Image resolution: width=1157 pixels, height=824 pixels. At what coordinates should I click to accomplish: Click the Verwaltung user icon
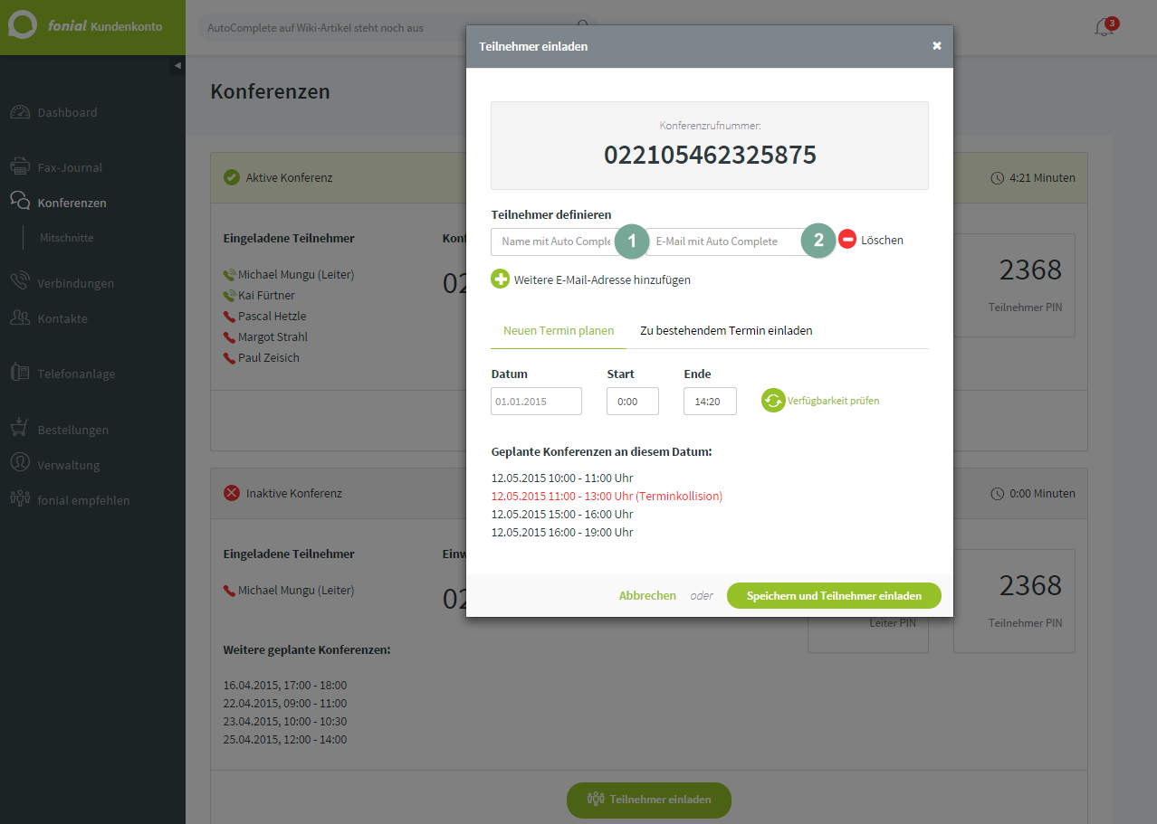pyautogui.click(x=20, y=463)
